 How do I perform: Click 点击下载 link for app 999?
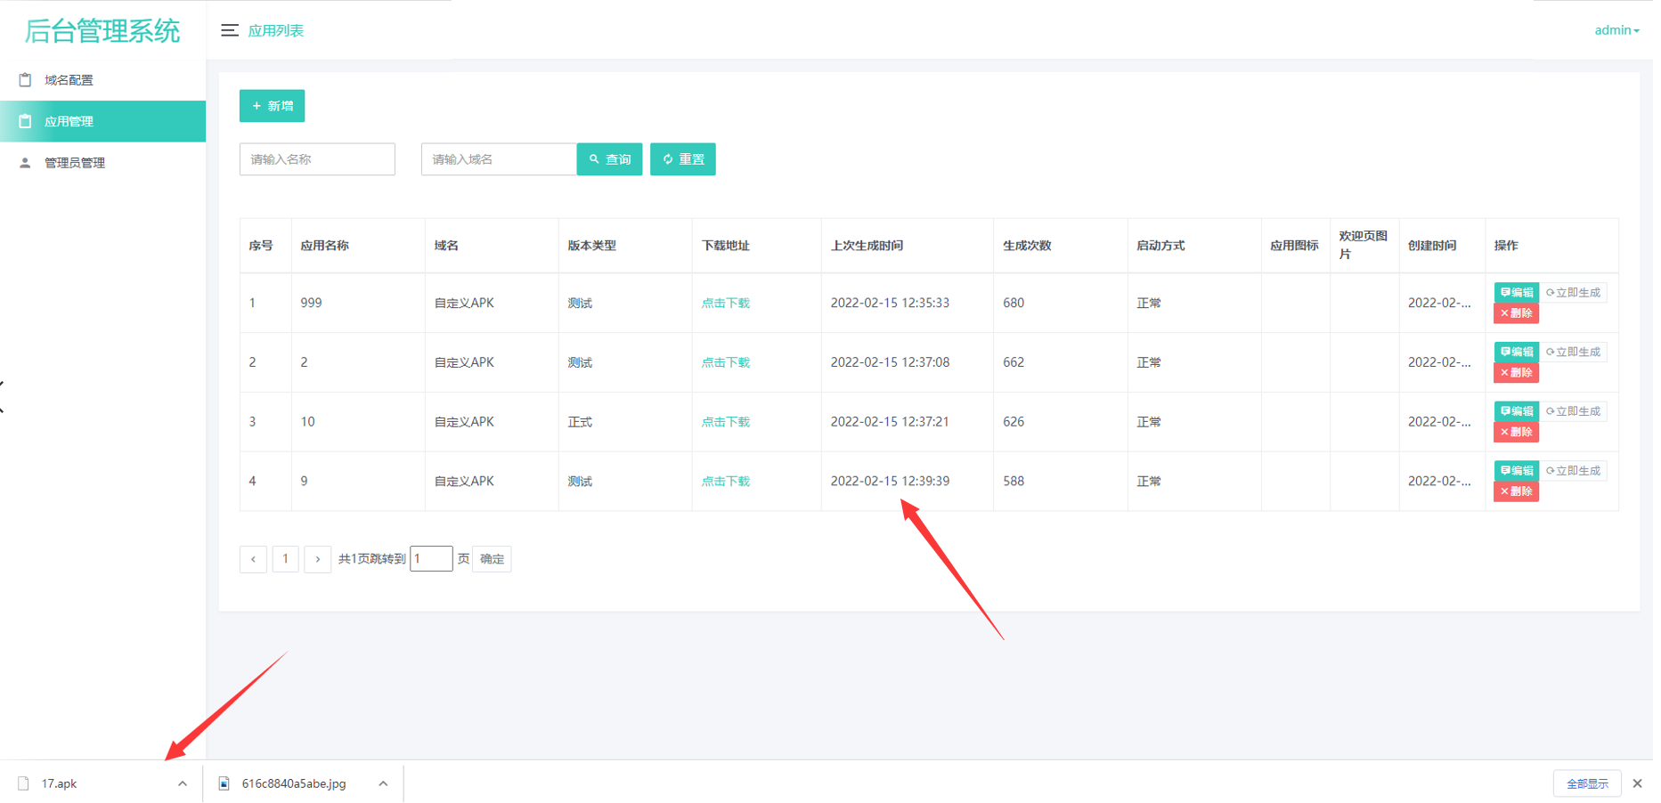725,302
